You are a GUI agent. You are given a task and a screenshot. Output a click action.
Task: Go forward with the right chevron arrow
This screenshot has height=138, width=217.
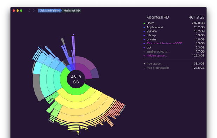(x=34, y=11)
